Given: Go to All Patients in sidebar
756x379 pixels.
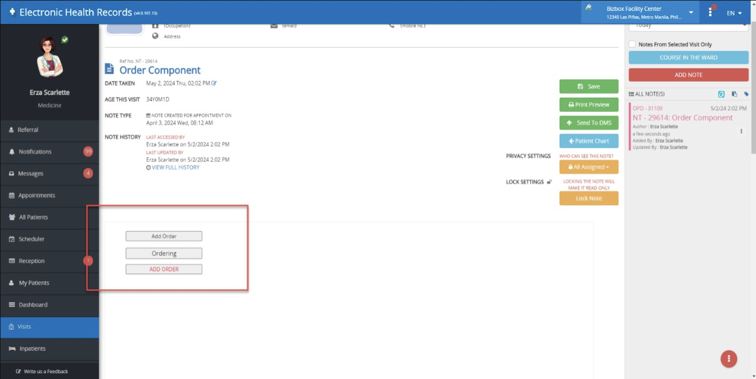Looking at the screenshot, I should (33, 217).
